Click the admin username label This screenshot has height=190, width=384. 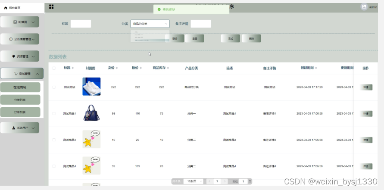(x=373, y=7)
